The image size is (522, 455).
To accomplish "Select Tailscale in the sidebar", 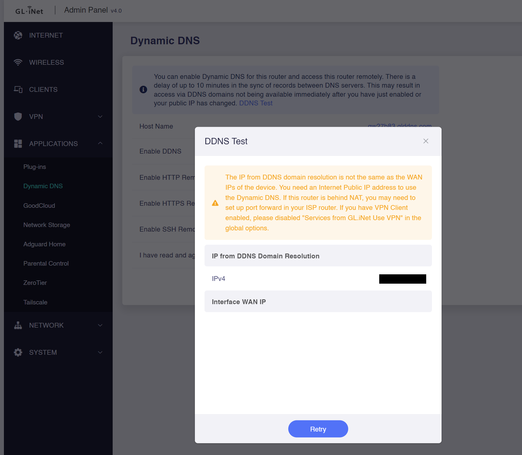I will pyautogui.click(x=35, y=302).
